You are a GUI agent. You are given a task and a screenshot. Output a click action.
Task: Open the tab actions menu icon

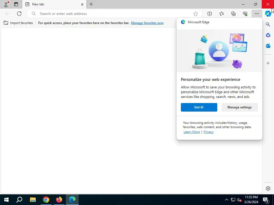(x=16, y=4)
